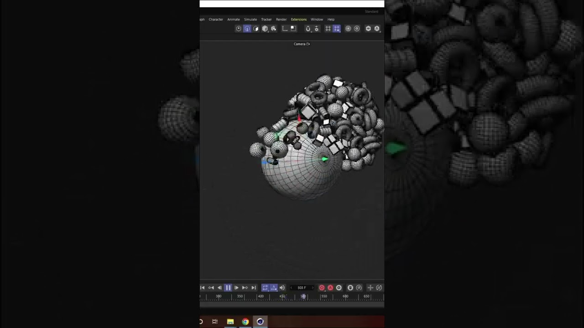
Task: Click timeline ruler at frame 650
Action: (x=366, y=297)
